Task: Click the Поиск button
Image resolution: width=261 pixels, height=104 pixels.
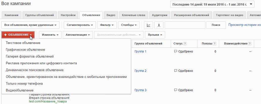Action: click(216, 25)
